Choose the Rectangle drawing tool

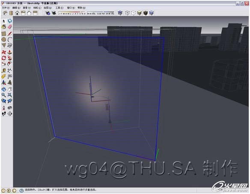pyautogui.click(x=4, y=34)
